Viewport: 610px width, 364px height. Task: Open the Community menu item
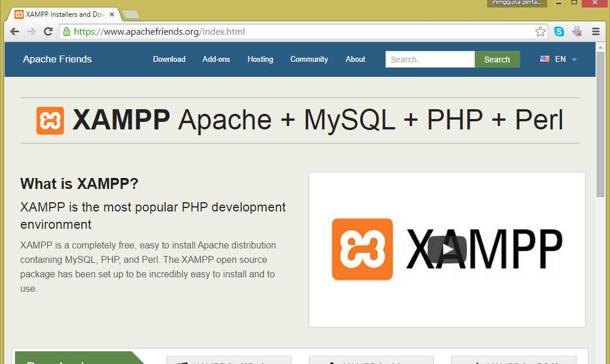coord(309,59)
